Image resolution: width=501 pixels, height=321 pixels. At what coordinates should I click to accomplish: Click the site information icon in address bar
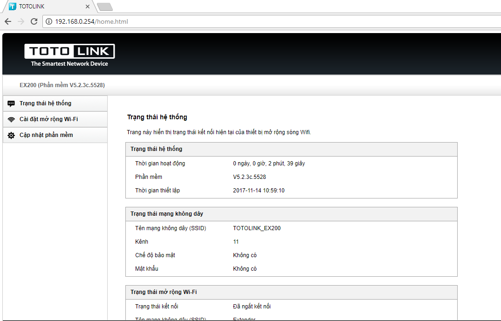point(49,21)
